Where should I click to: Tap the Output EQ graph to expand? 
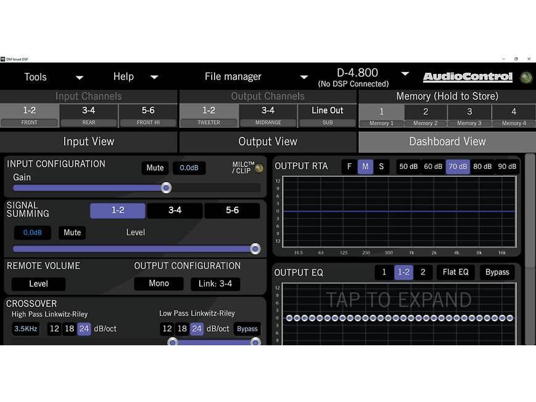click(x=399, y=314)
